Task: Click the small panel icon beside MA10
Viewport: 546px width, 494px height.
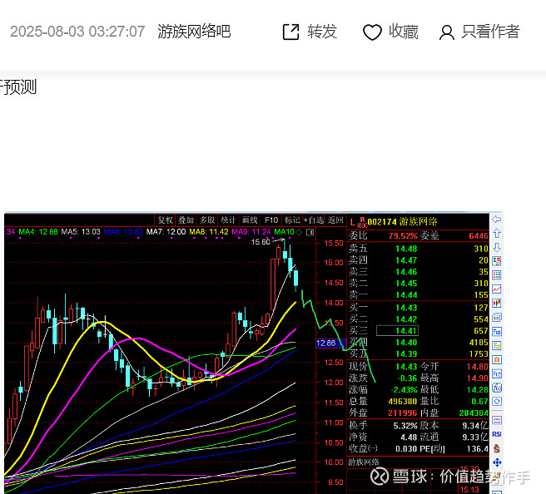Action: click(x=310, y=232)
